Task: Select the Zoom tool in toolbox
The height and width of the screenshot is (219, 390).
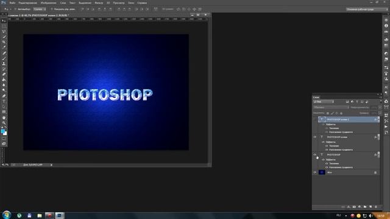Action: [4, 123]
